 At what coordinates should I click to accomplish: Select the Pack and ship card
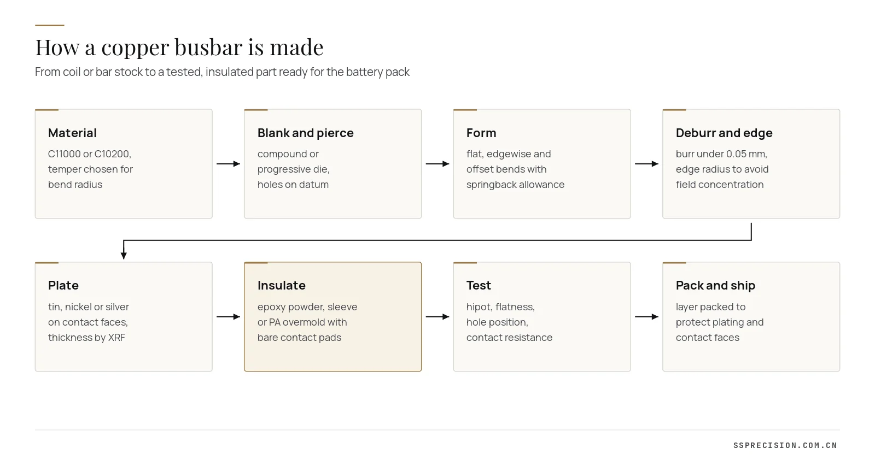pyautogui.click(x=751, y=317)
